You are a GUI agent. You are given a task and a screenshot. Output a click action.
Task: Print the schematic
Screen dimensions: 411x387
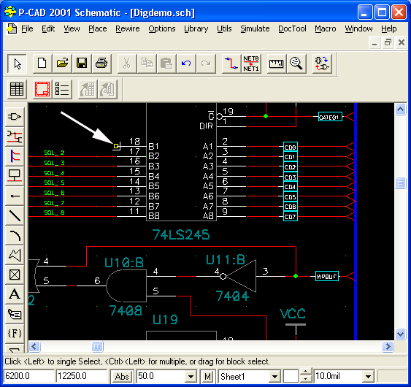click(x=101, y=64)
